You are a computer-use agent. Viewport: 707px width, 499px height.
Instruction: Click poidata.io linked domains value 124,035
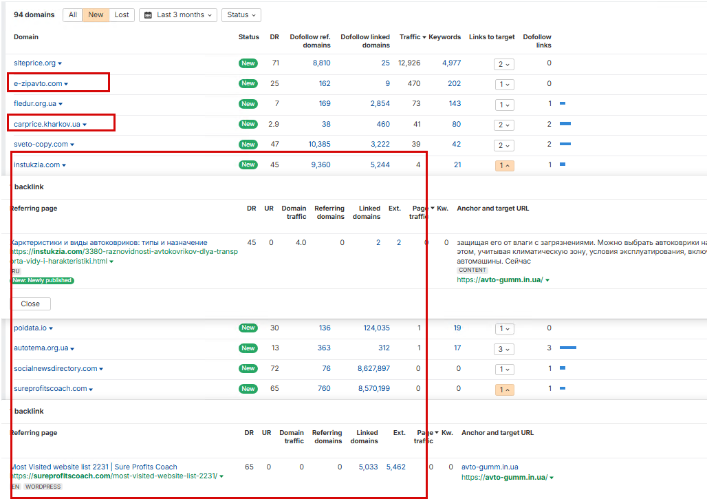[376, 328]
